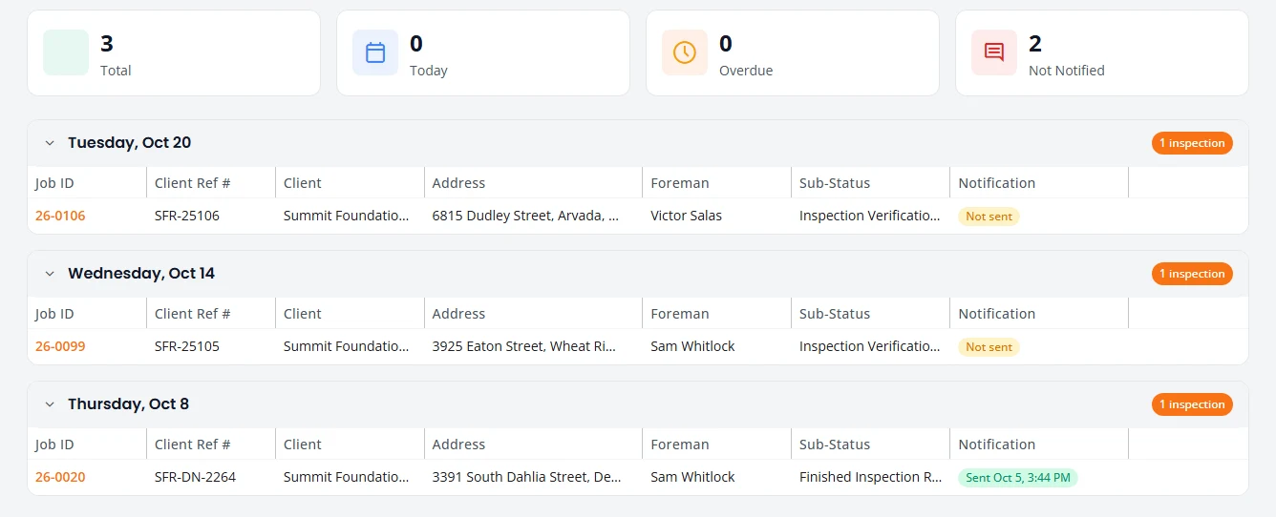Click the Not Notified label
The width and height of the screenshot is (1276, 517).
(1066, 71)
